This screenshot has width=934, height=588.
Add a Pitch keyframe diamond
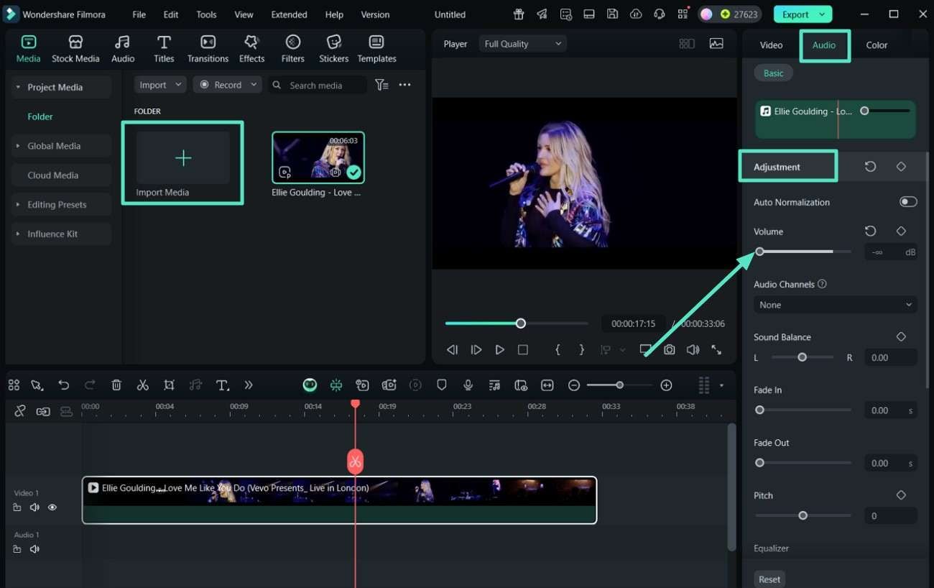click(901, 495)
